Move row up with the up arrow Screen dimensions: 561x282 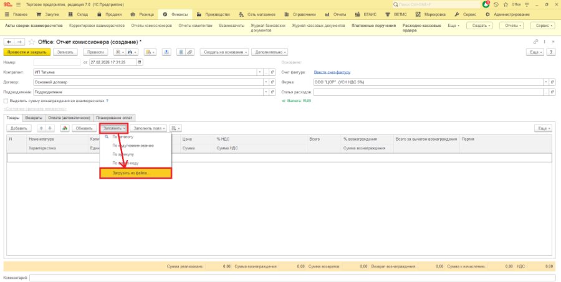41,128
